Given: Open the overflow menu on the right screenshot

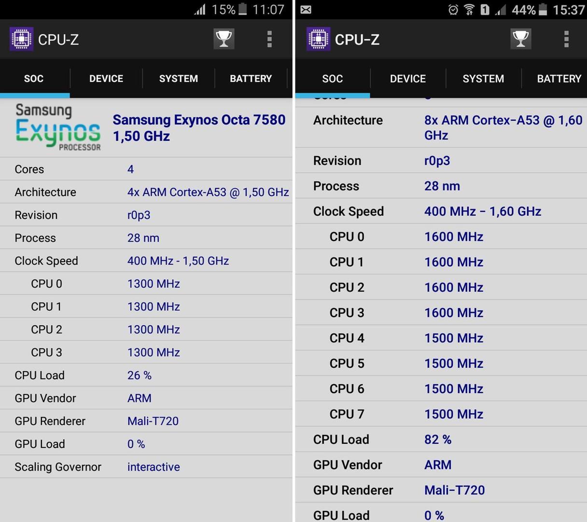Looking at the screenshot, I should coord(566,39).
